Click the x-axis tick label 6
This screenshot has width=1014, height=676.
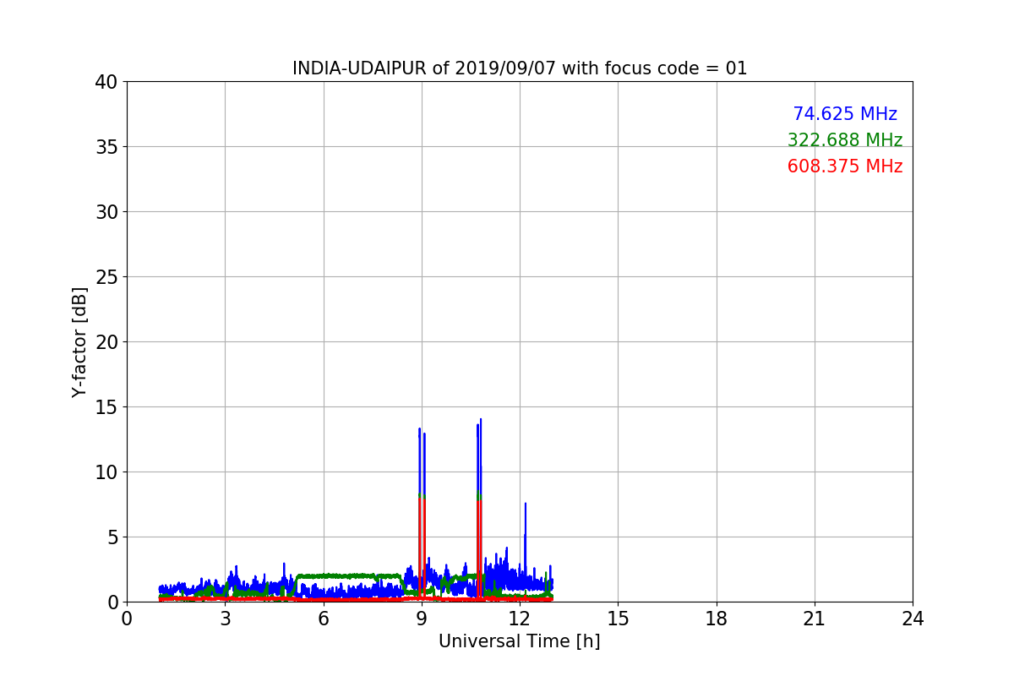(x=324, y=619)
